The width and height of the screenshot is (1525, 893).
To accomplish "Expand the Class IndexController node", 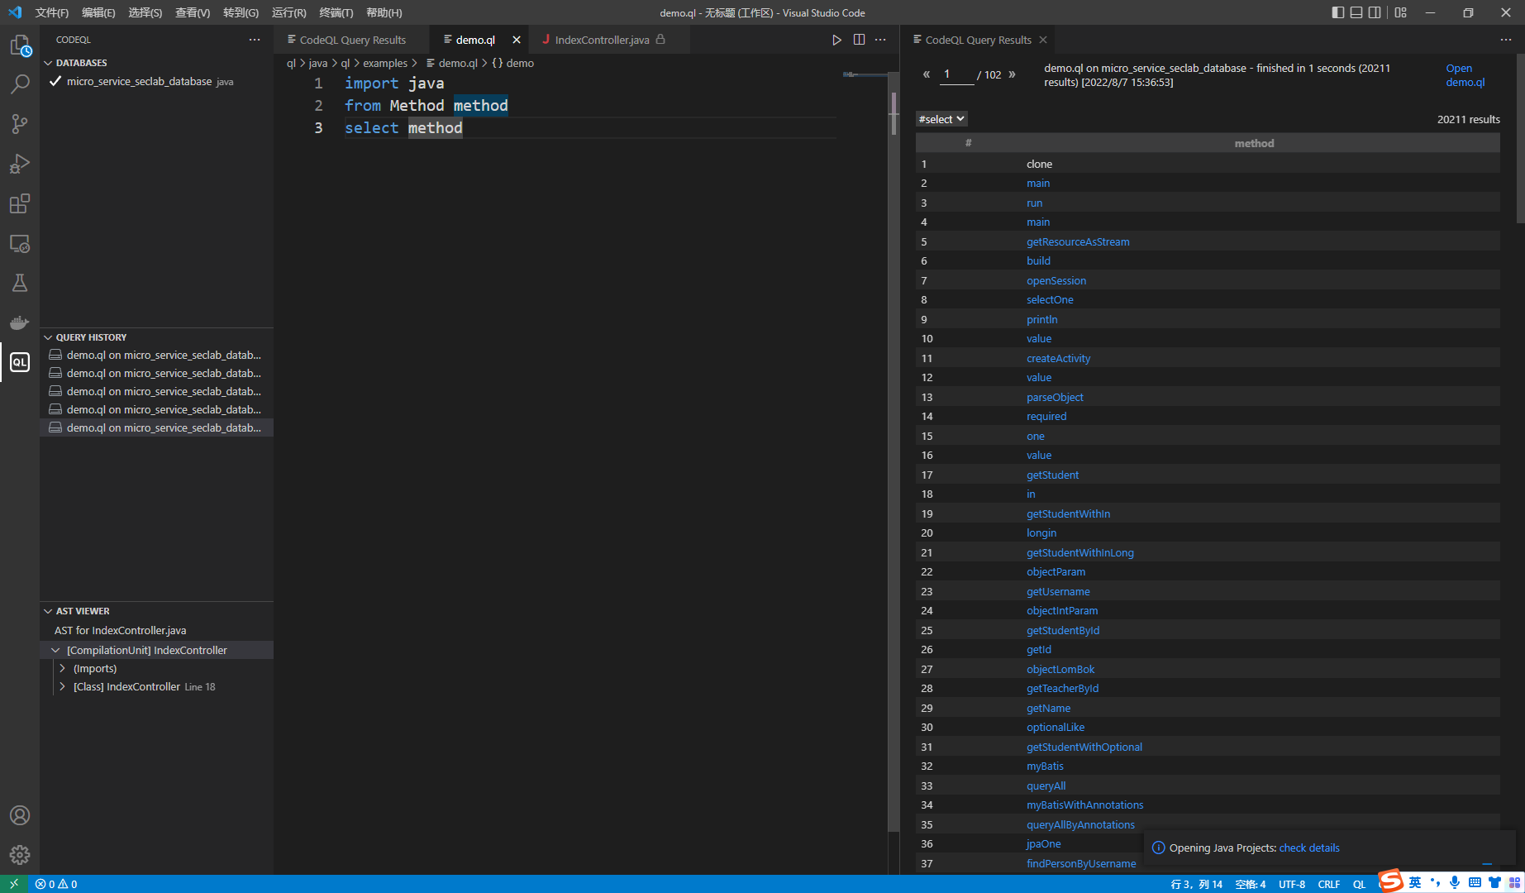I will coord(62,687).
